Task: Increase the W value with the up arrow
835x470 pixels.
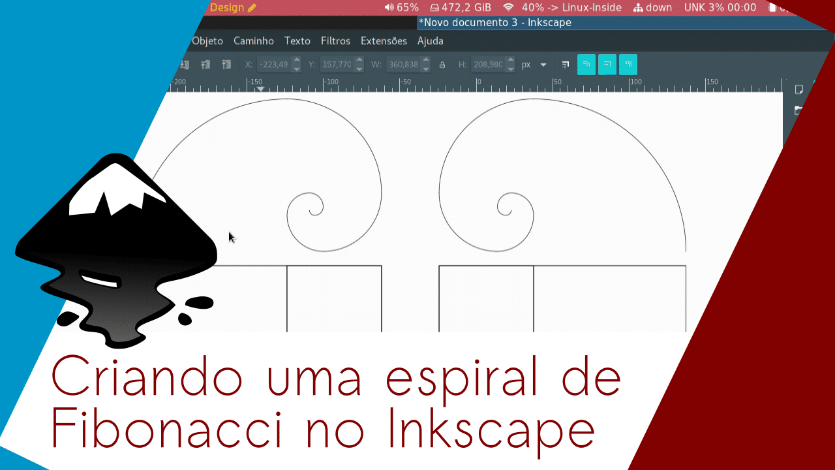Action: click(x=426, y=61)
